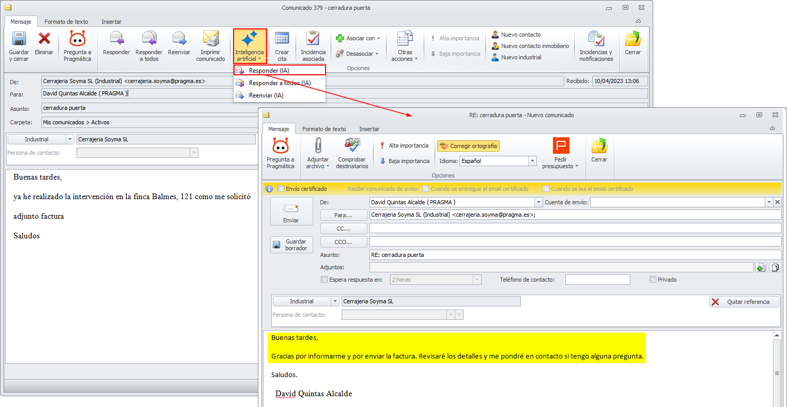Open Industrial type dropdown in the reply window
This screenshot has height=407, width=787.
click(335, 301)
